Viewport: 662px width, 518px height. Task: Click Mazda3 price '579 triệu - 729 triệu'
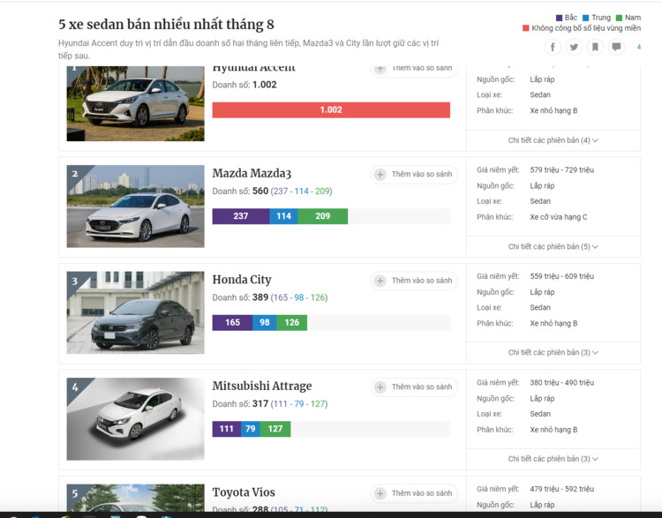pyautogui.click(x=562, y=170)
